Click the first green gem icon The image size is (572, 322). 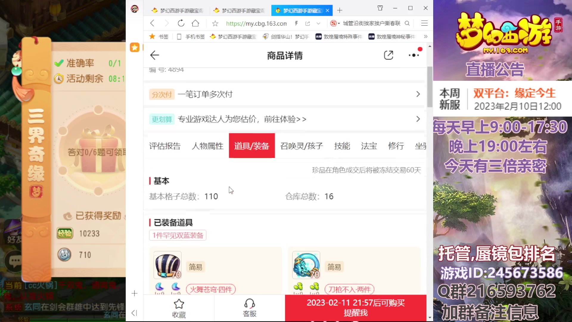298,287
